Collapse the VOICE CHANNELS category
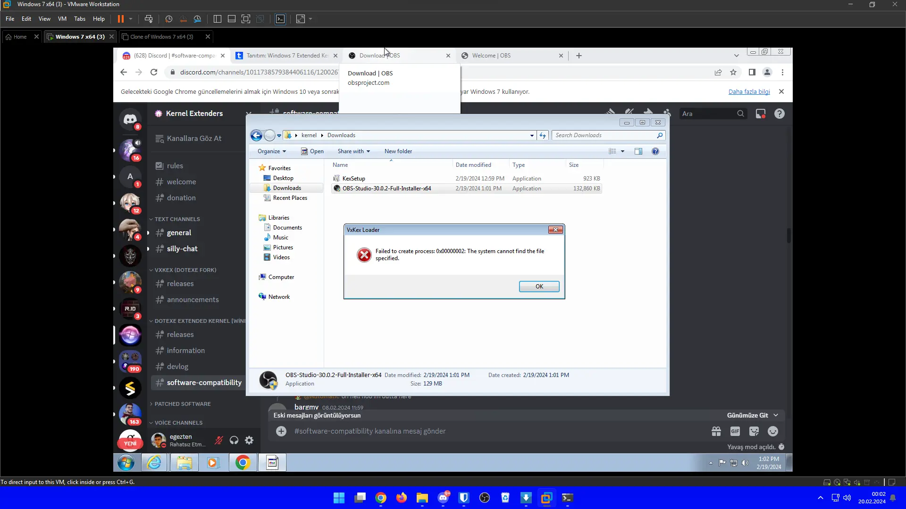 pyautogui.click(x=176, y=423)
